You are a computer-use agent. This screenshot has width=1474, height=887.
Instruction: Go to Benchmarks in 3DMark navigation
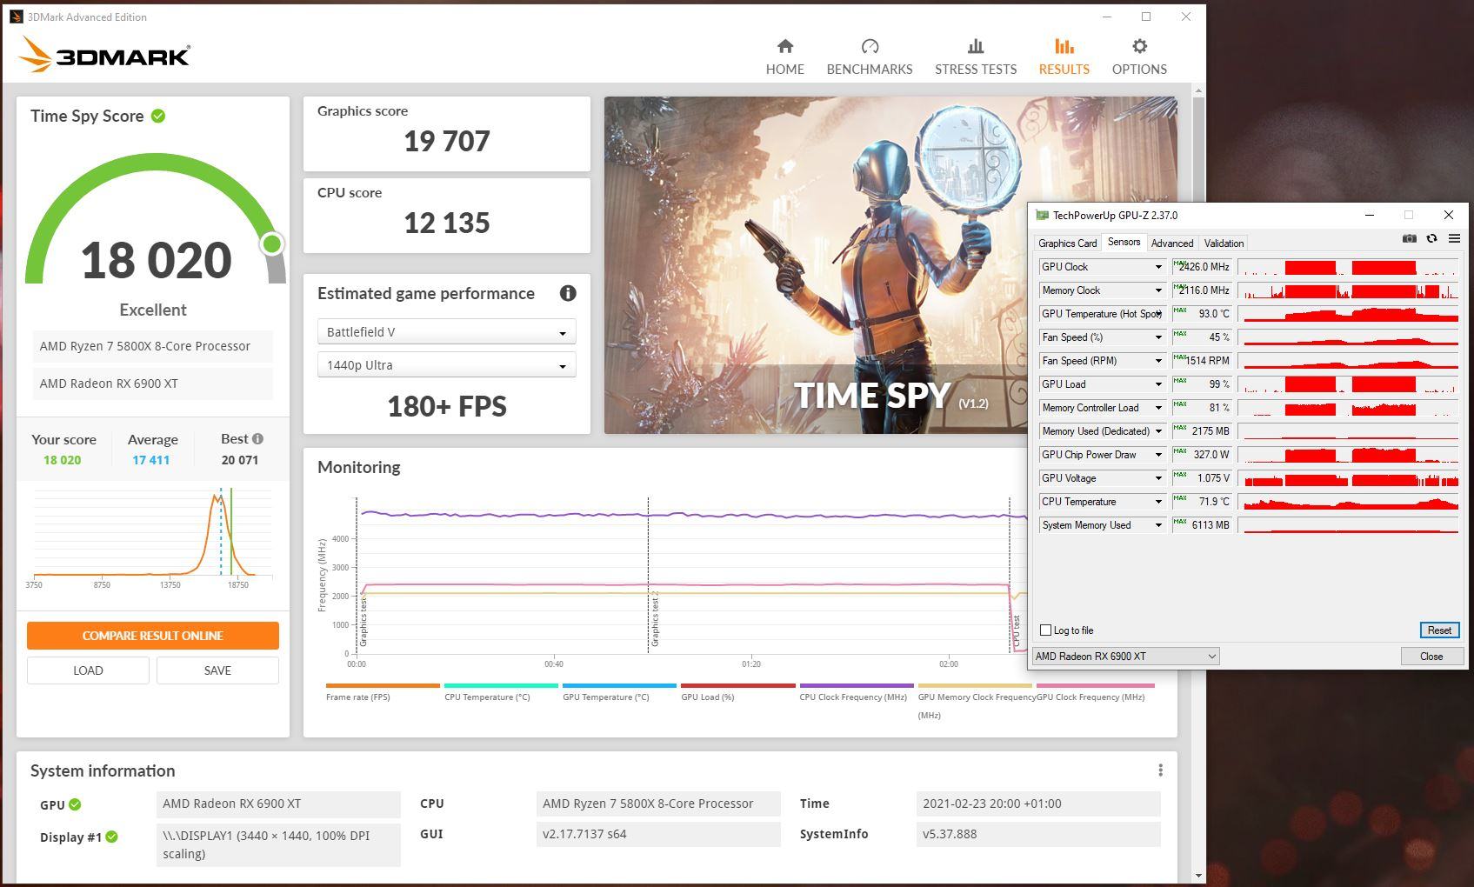click(x=869, y=57)
